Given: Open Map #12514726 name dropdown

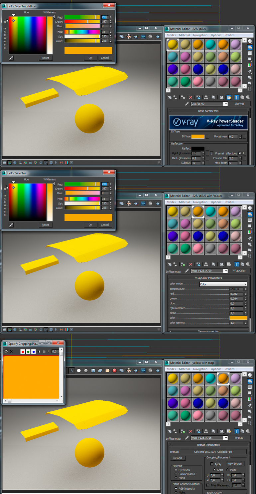Looking at the screenshot, I should [x=226, y=438].
